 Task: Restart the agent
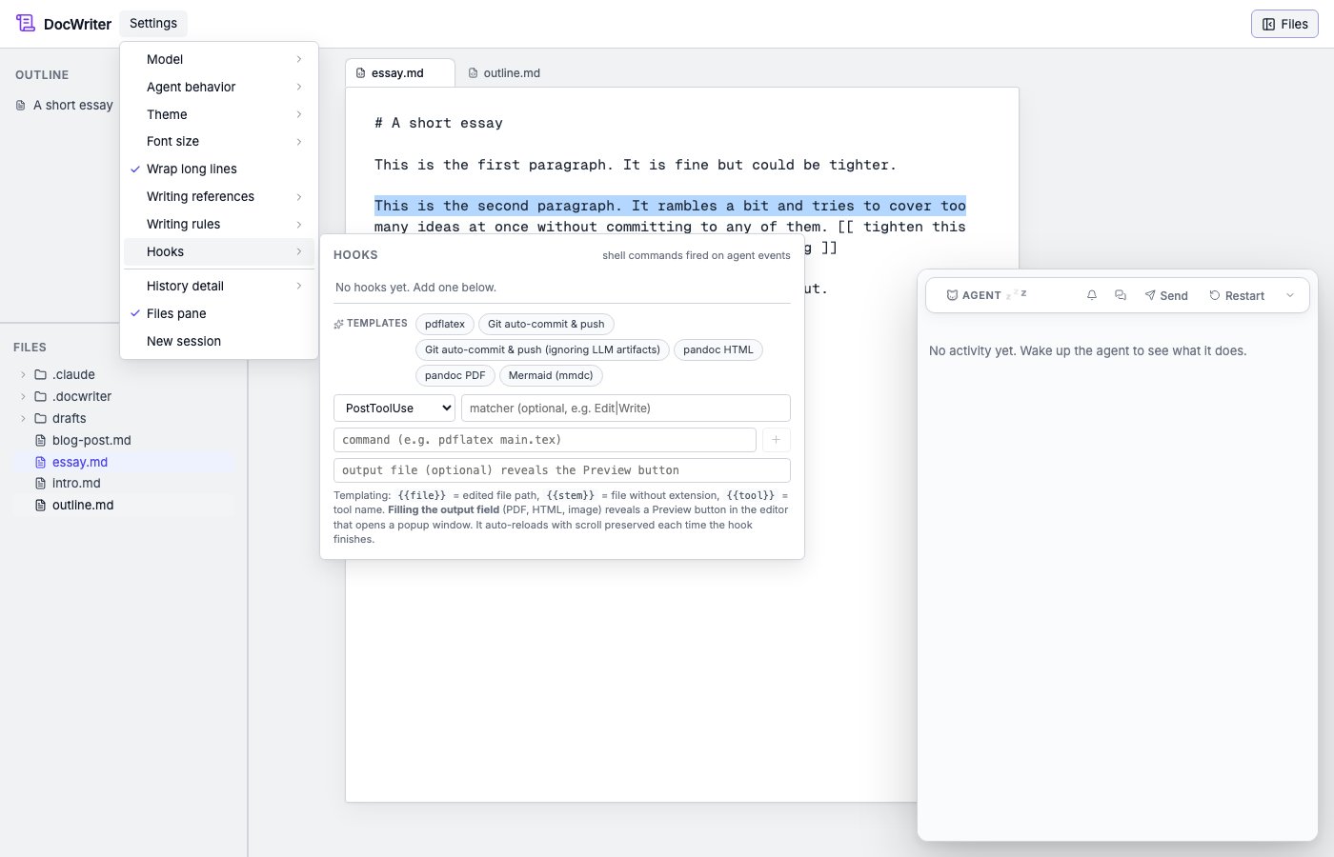(1237, 295)
